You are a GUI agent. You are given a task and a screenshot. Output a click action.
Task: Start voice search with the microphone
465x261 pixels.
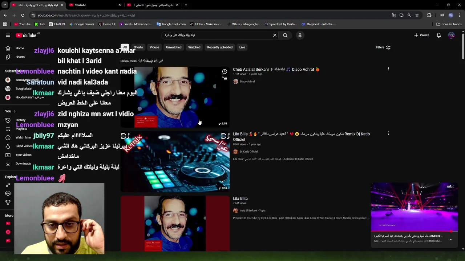click(300, 35)
